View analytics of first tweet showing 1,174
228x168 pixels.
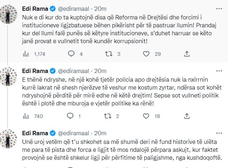(26, 54)
